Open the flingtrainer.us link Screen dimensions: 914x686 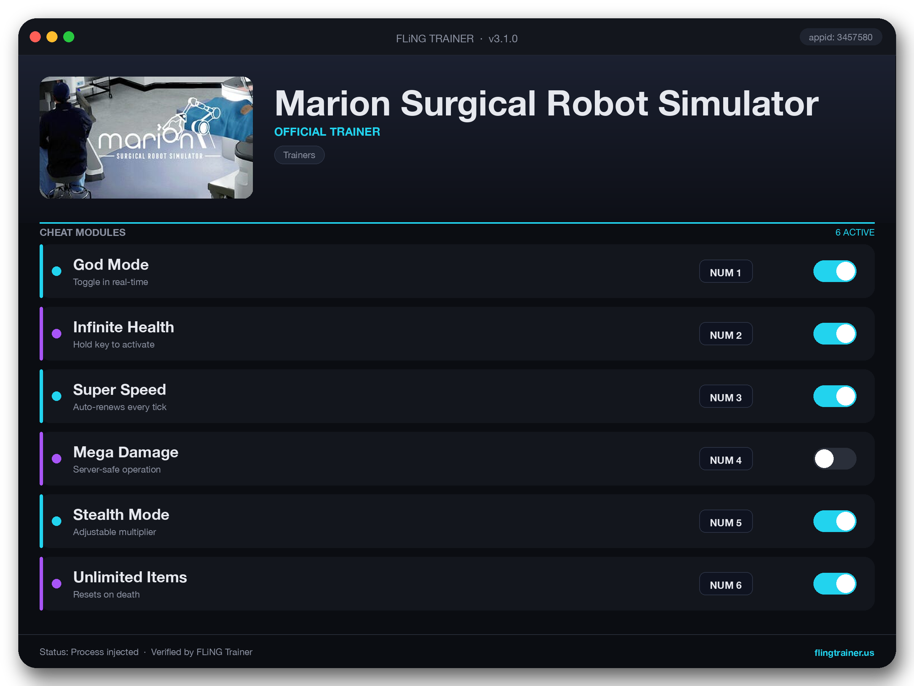click(844, 652)
